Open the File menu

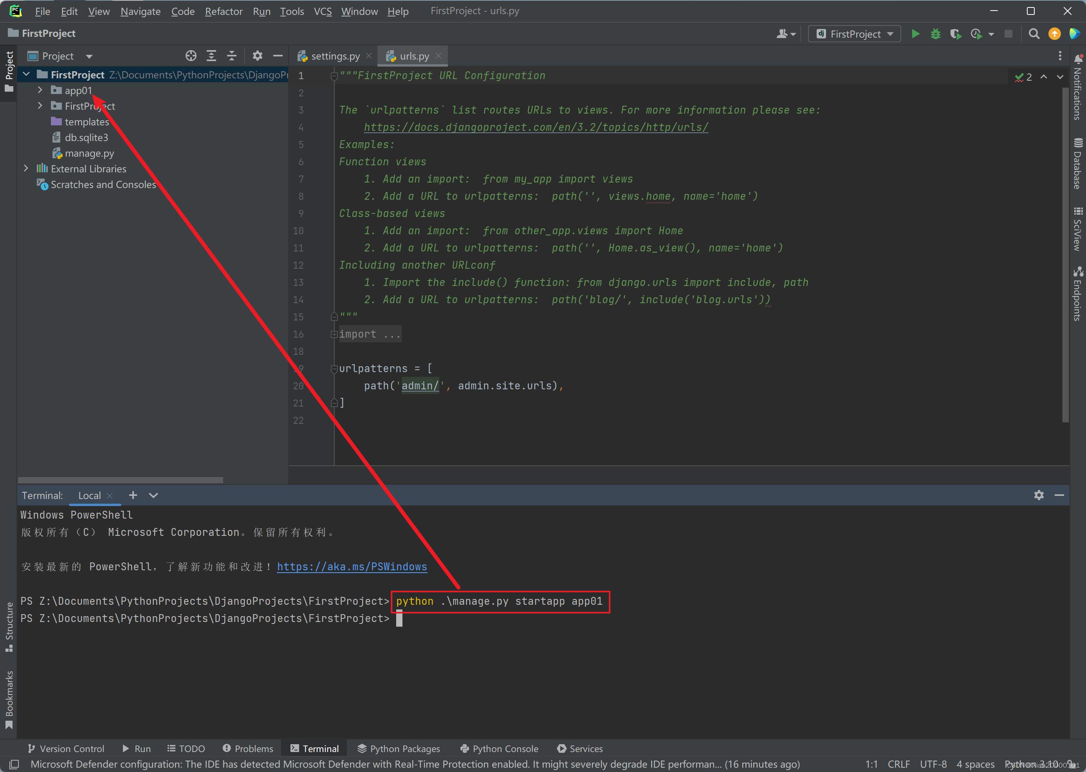pos(42,11)
